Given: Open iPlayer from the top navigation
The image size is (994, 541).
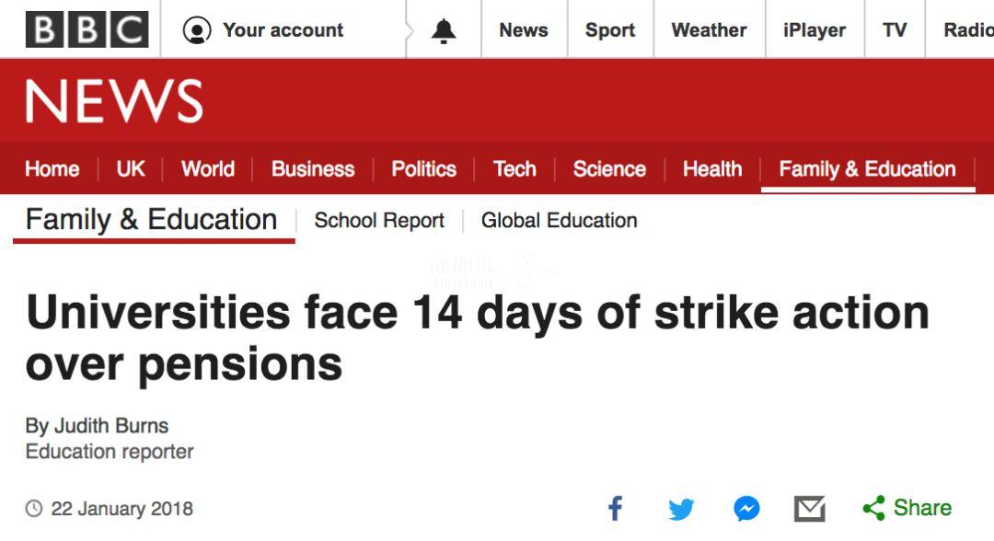Looking at the screenshot, I should pyautogui.click(x=814, y=29).
